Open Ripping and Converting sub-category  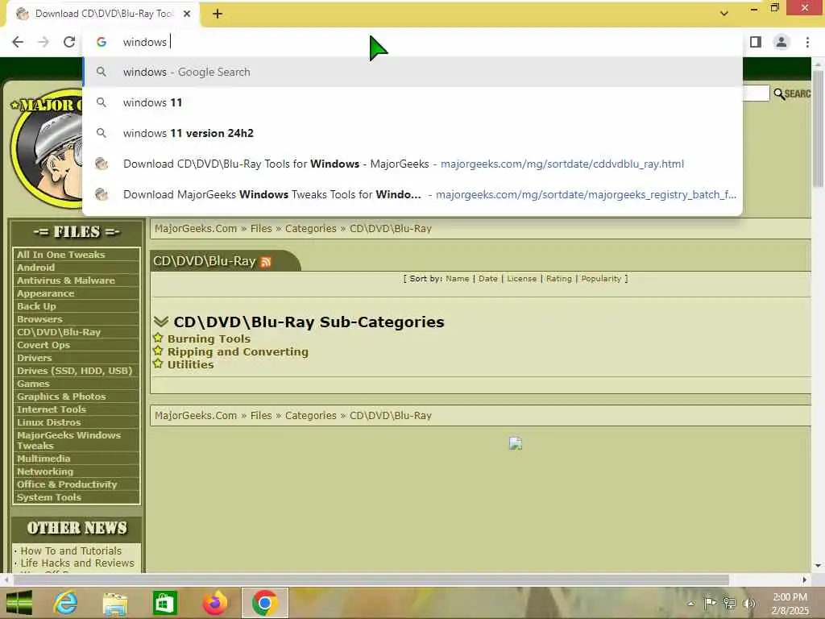238,351
